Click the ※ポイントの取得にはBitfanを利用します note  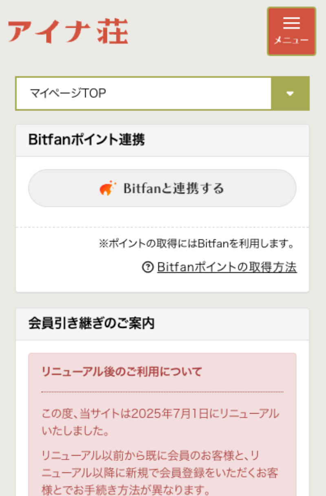(197, 244)
